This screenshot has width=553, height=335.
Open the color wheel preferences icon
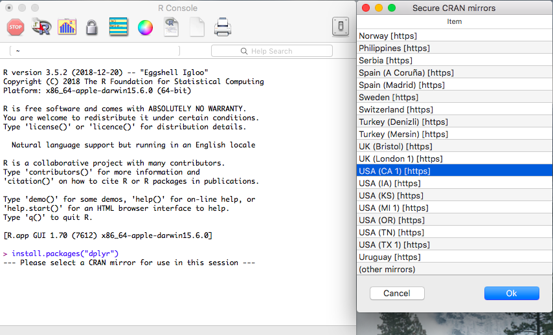[x=145, y=27]
